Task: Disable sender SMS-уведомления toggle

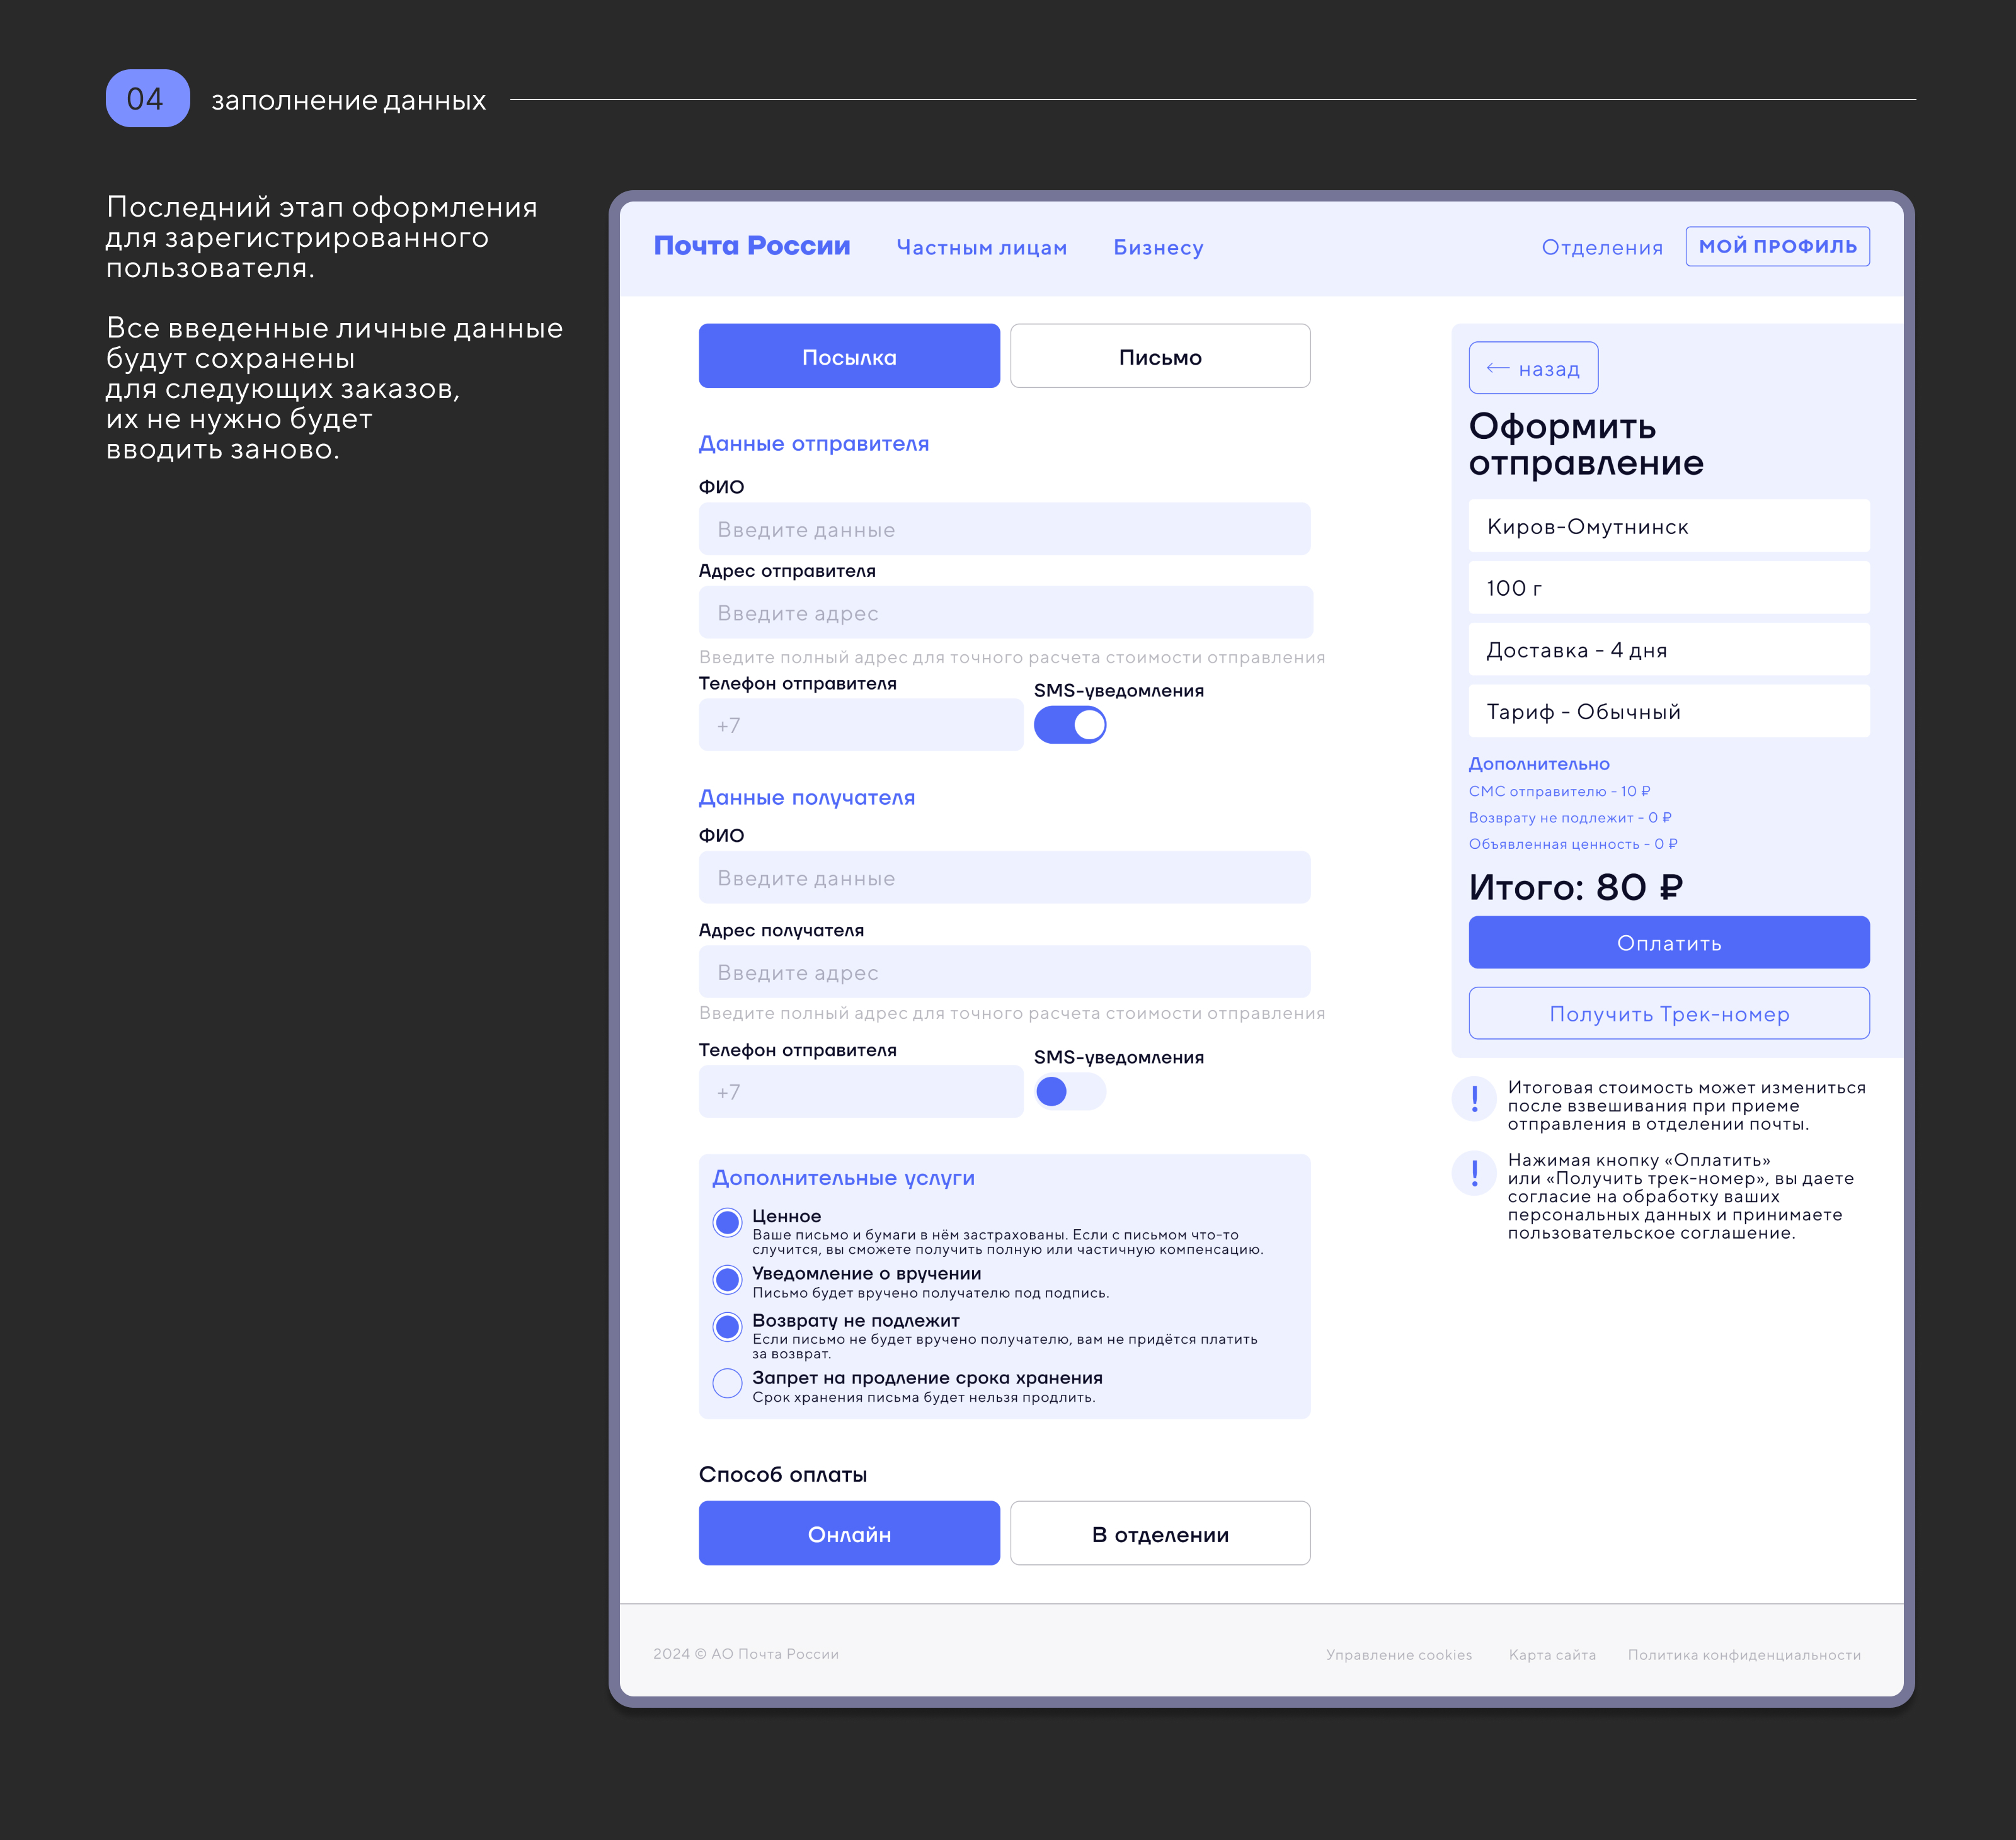Action: [1069, 725]
